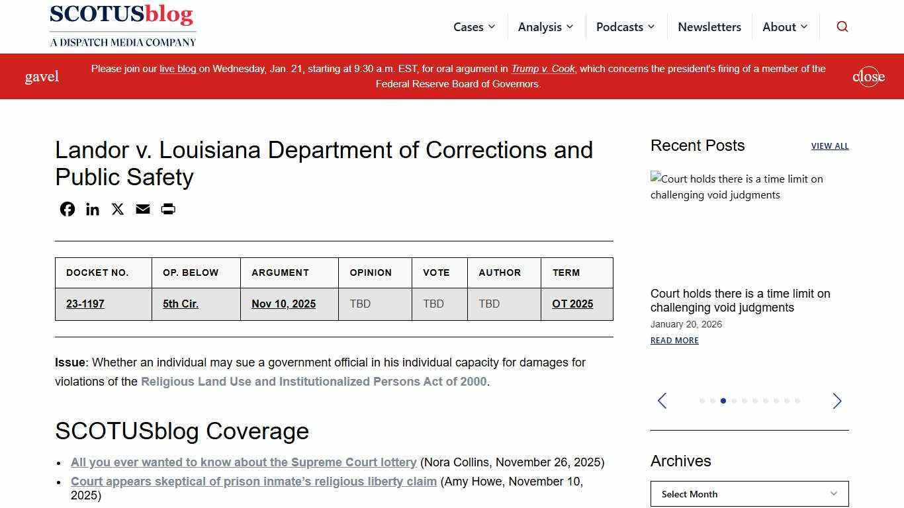Open the Trump v. Cook link
The width and height of the screenshot is (904, 508).
[x=543, y=68]
